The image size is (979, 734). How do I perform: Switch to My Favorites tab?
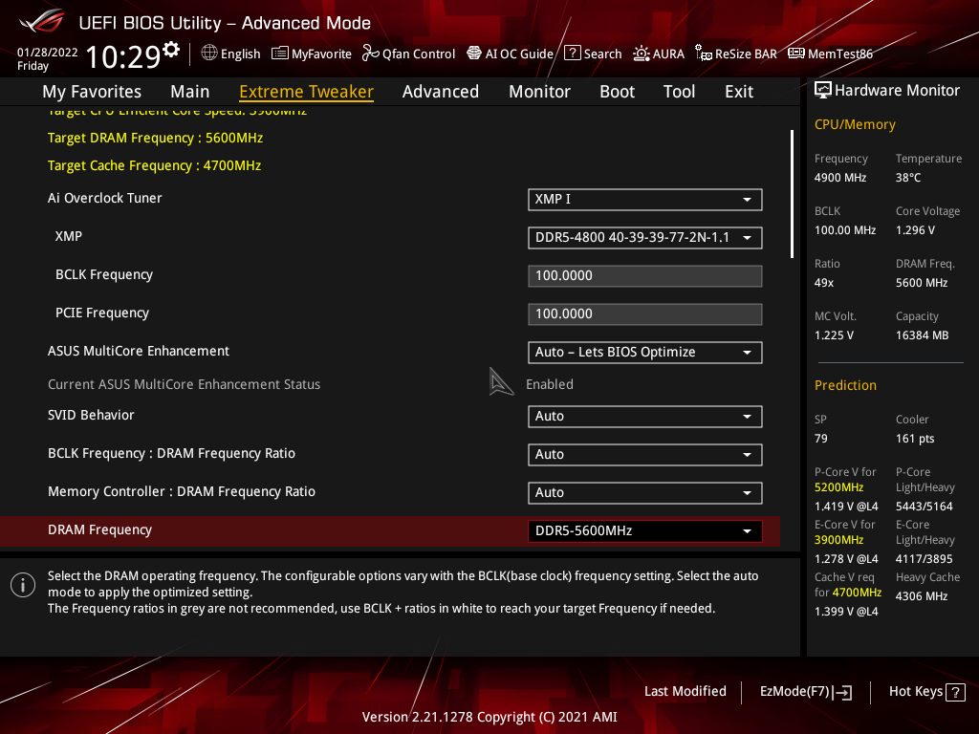click(92, 92)
